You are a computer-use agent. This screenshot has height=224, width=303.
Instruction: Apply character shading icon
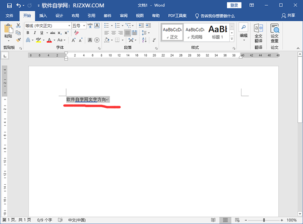coord(90,40)
